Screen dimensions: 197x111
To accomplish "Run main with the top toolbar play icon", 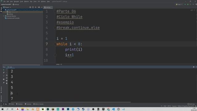I will (185, 4).
